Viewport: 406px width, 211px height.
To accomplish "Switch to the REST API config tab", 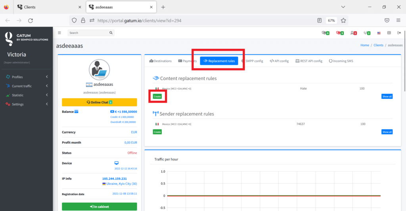I will coord(309,61).
